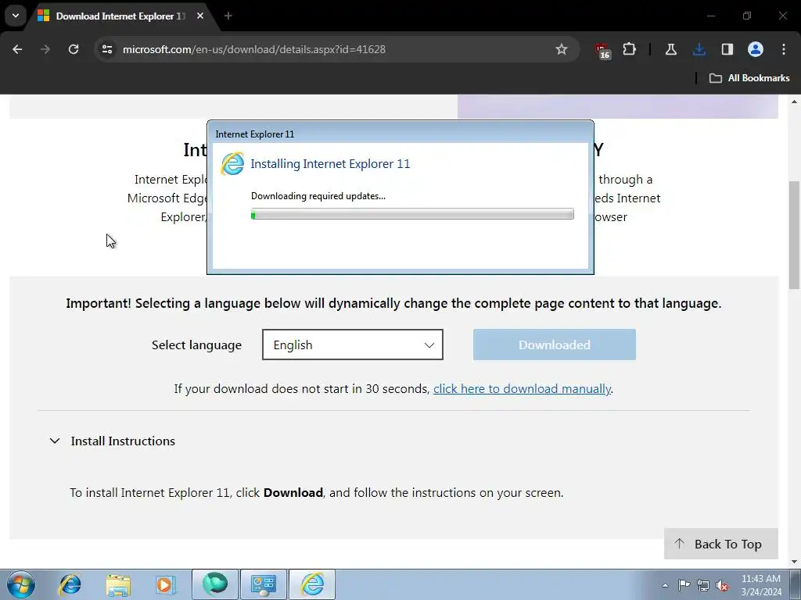Click the scrollbar up arrow
Image resolution: width=801 pixels, height=600 pixels.
tap(795, 102)
